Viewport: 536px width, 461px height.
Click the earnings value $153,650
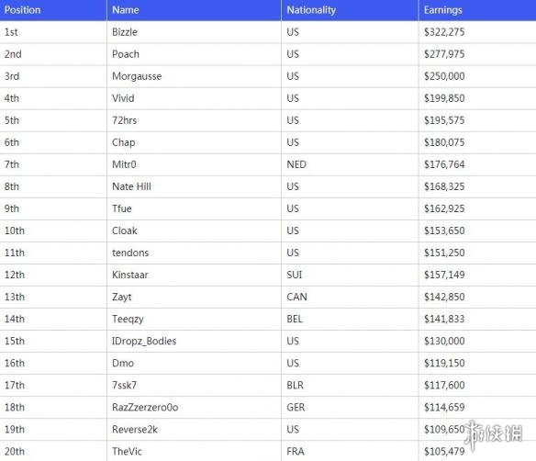(x=444, y=230)
